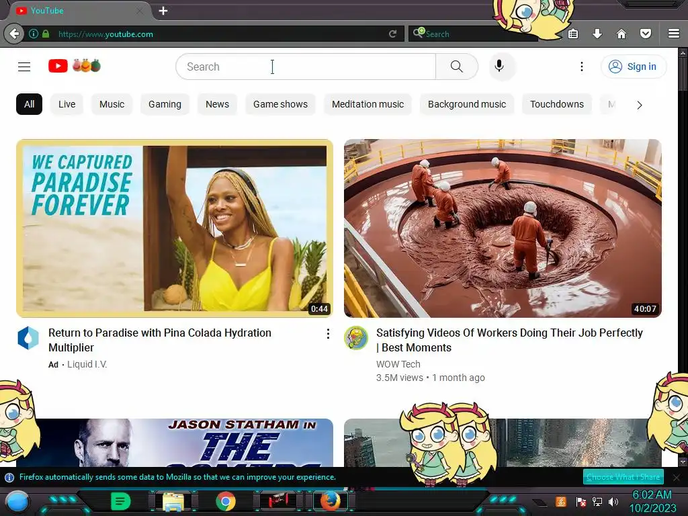Viewport: 688px width, 516px height.
Task: Click the Choose What I Share button
Action: pos(623,477)
